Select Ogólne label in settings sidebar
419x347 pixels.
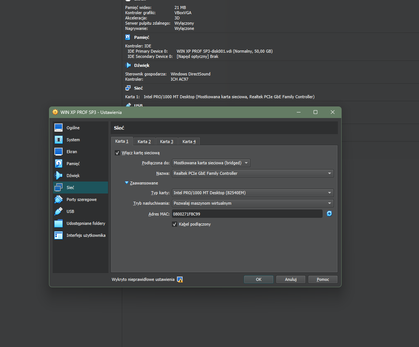(73, 128)
